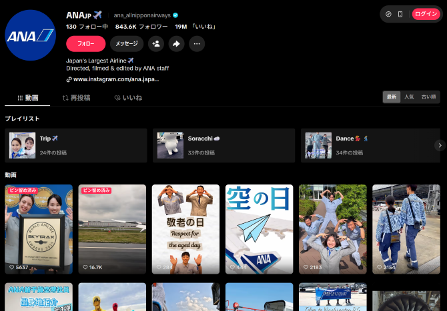Click 'Directed, filmed & edited by ANA staff' text
The image size is (447, 311).
(x=117, y=69)
